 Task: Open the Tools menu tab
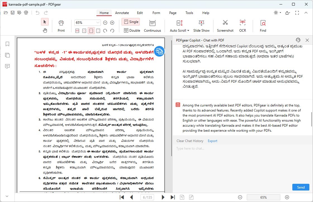tap(189, 13)
